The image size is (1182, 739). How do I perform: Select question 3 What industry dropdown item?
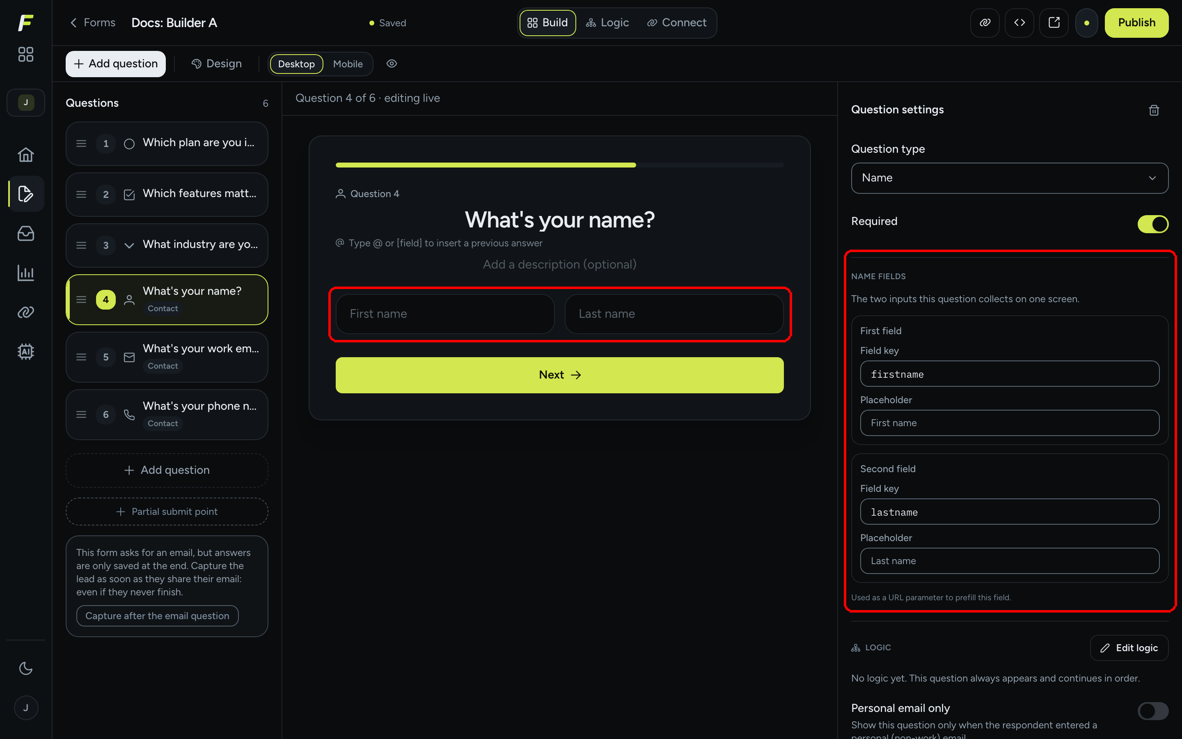(167, 246)
